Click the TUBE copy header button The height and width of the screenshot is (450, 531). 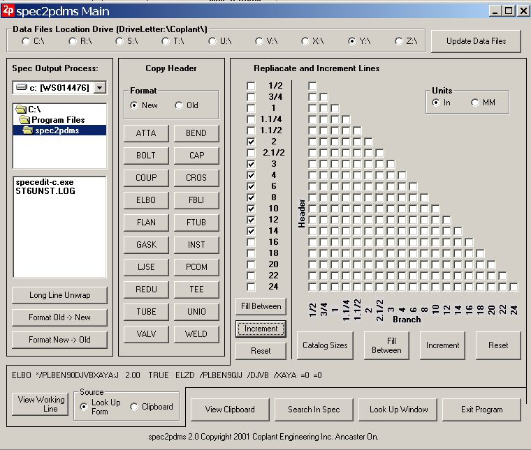coord(146,311)
